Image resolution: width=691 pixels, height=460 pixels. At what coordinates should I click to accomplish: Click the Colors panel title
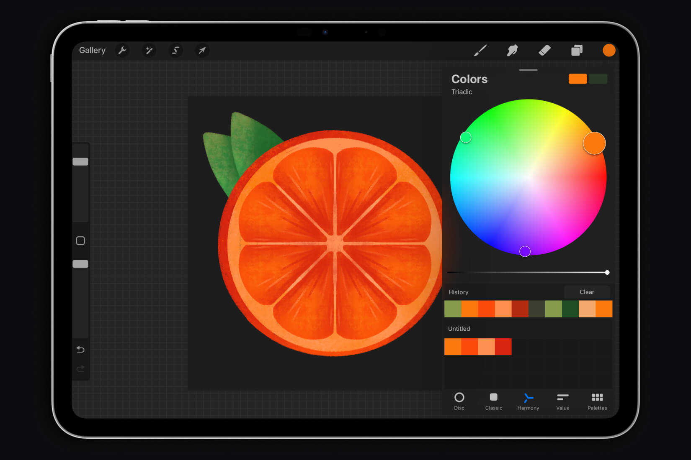pos(469,79)
